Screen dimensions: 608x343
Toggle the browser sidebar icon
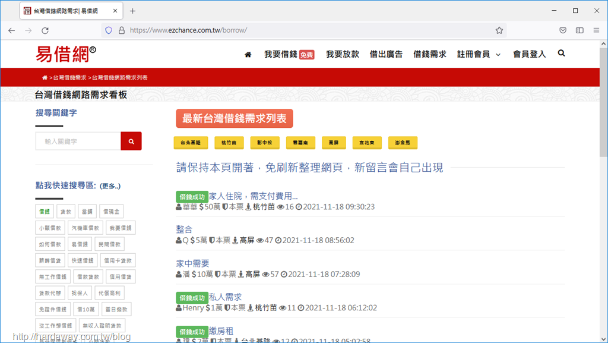pyautogui.click(x=579, y=30)
